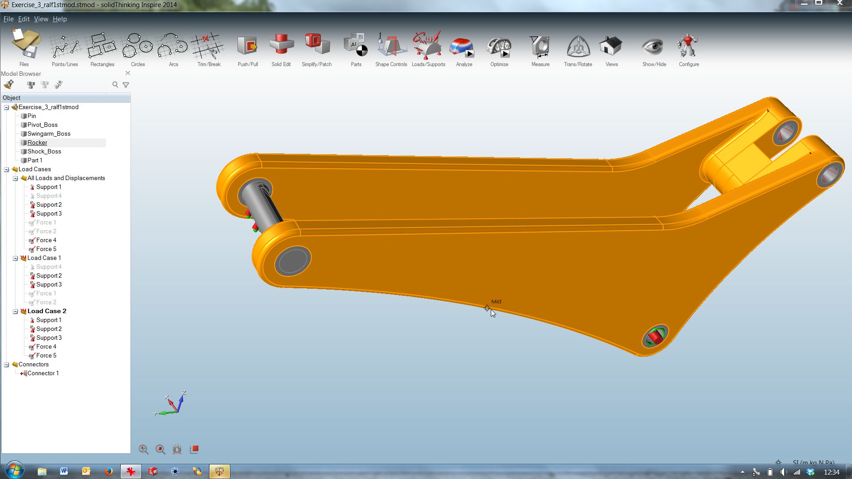Select Support 1 under Load Case 2
The image size is (852, 479).
(x=49, y=320)
